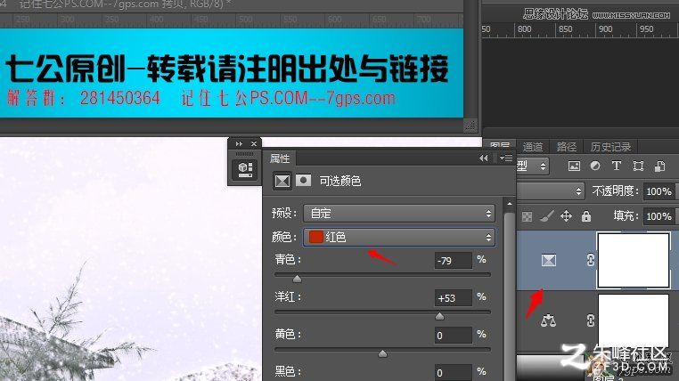Screen dimensions: 679x381
Task: Select the 属性 properties tab
Action: (280, 158)
